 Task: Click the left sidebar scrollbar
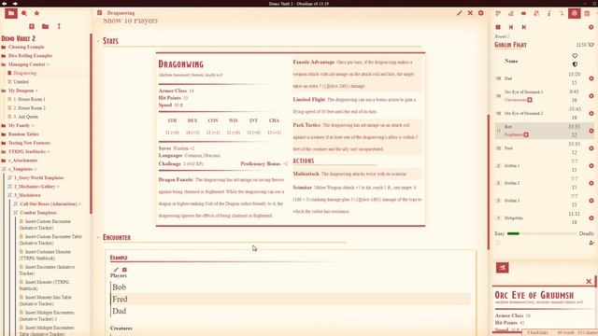tap(91, 124)
